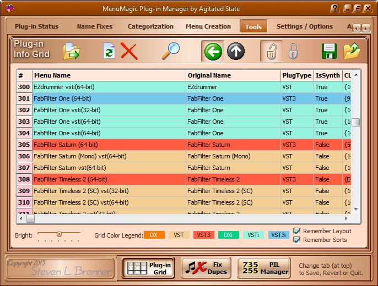
Task: Click the tab strip scroll left arrow
Action: 357,29
